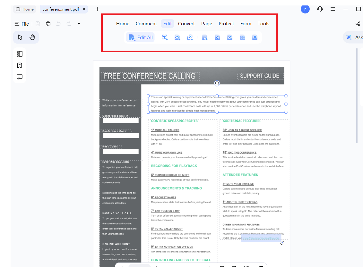Open the Form tab
The height and width of the screenshot is (267, 363).
pyautogui.click(x=246, y=24)
